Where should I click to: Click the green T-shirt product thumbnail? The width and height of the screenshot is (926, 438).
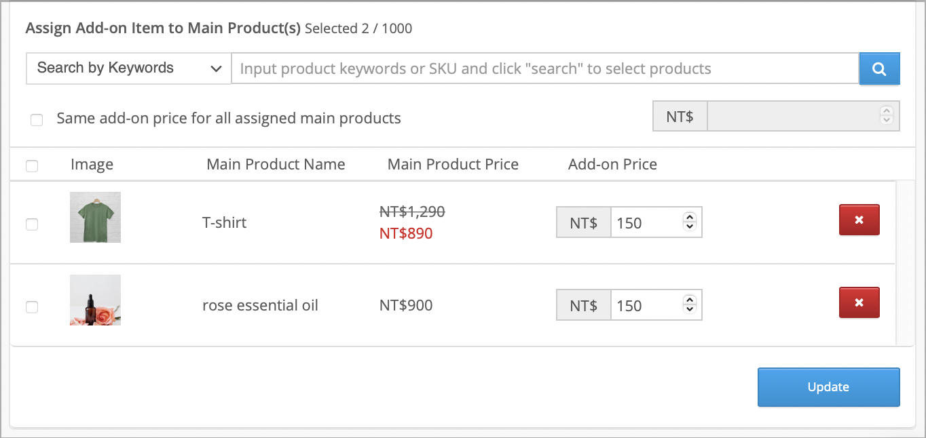(95, 217)
